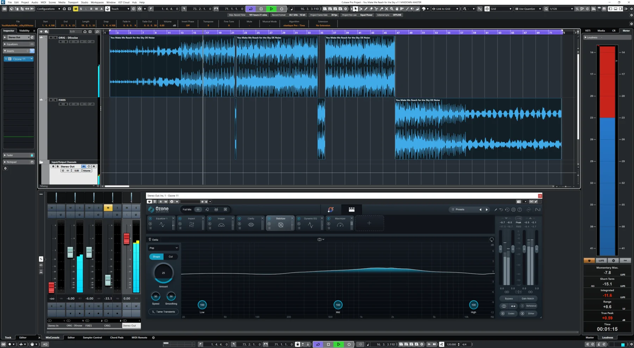
Task: Start playback with the green Play button
Action: pyautogui.click(x=271, y=9)
